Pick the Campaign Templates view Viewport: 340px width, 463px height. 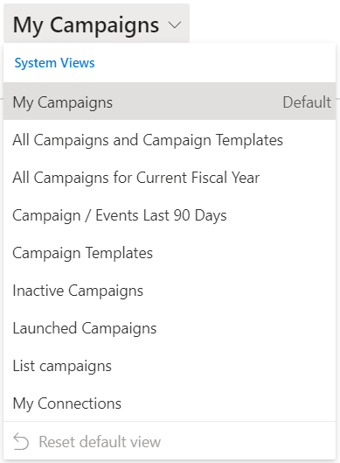tap(170, 253)
